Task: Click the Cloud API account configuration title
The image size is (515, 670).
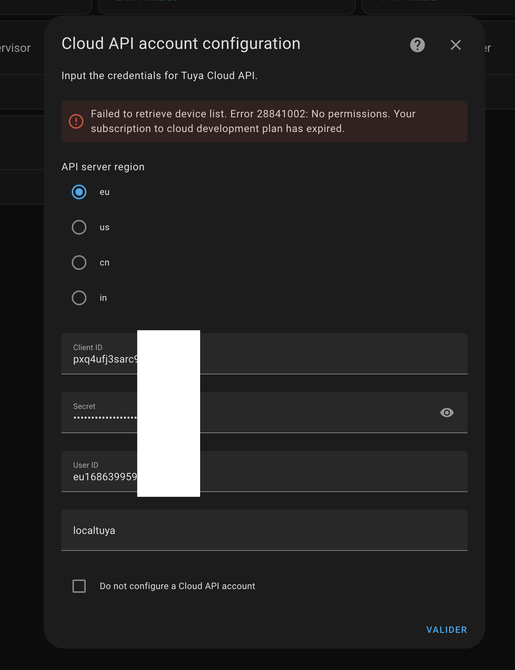Action: (x=181, y=44)
